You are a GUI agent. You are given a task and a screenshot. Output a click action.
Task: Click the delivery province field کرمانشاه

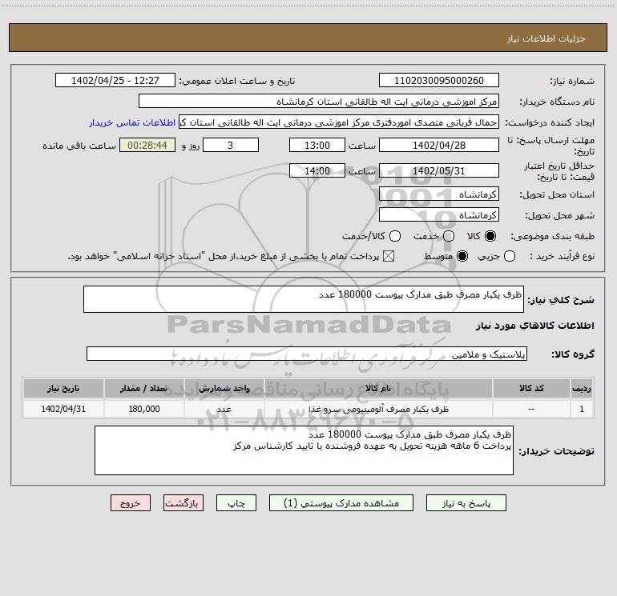pos(439,194)
